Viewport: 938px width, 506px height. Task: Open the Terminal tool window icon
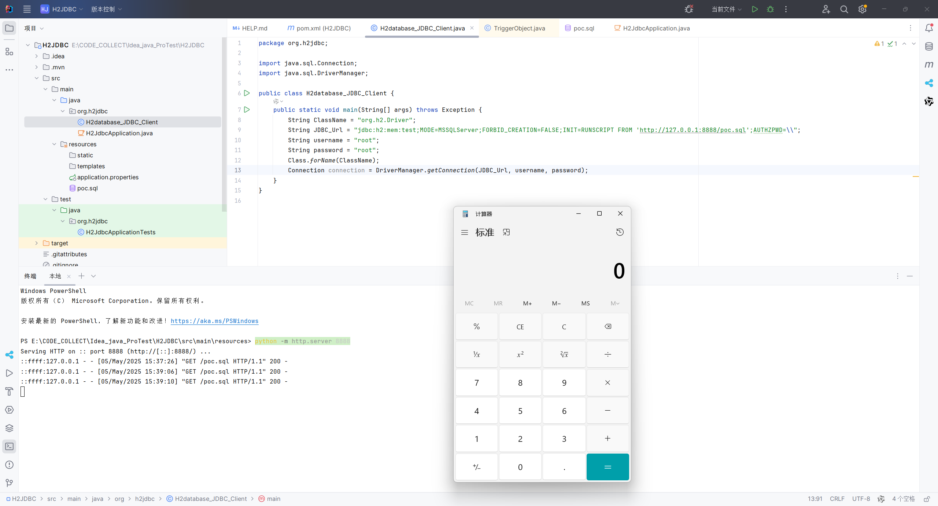(x=10, y=446)
